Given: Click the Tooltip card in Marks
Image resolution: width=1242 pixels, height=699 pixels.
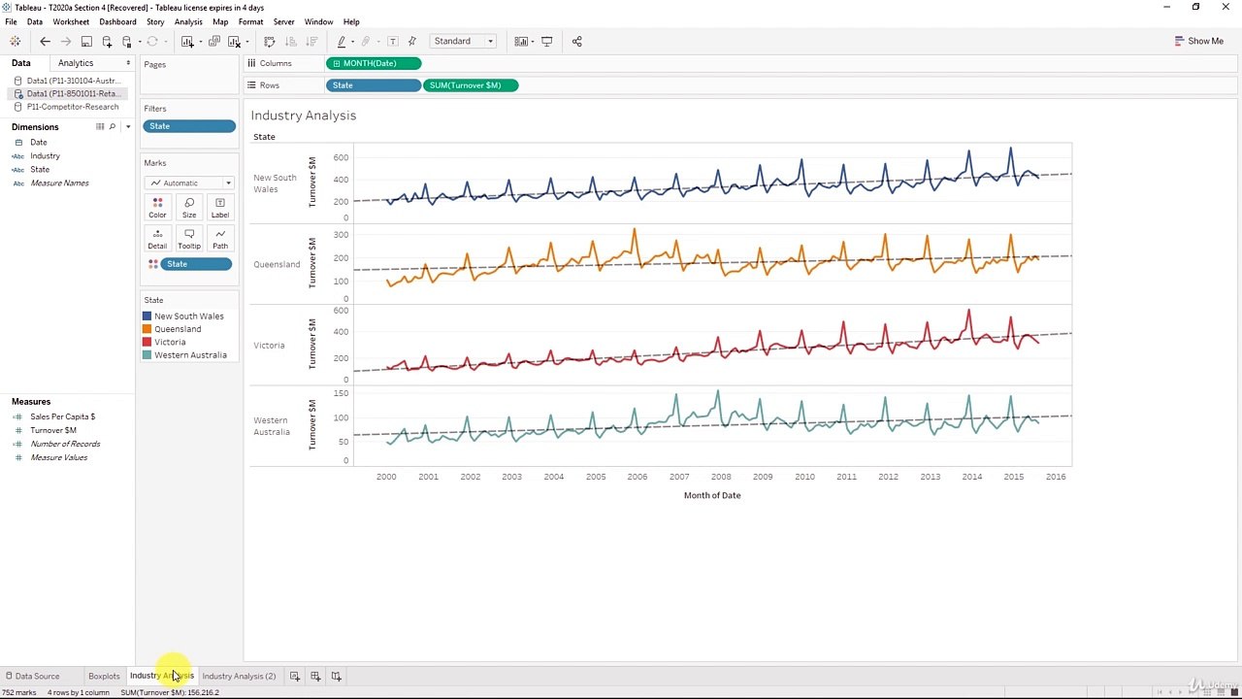Looking at the screenshot, I should [189, 238].
